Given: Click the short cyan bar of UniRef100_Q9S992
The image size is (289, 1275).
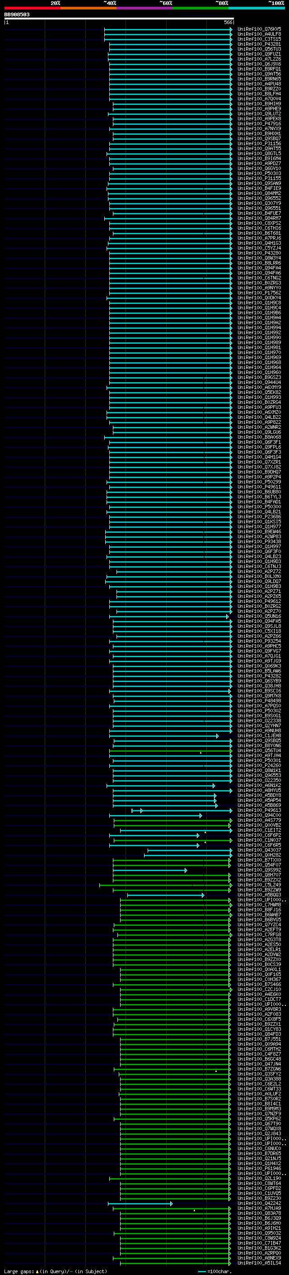Looking at the screenshot, I should [x=150, y=870].
